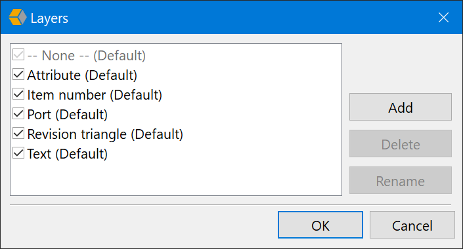Confirm with the OK button

320,225
